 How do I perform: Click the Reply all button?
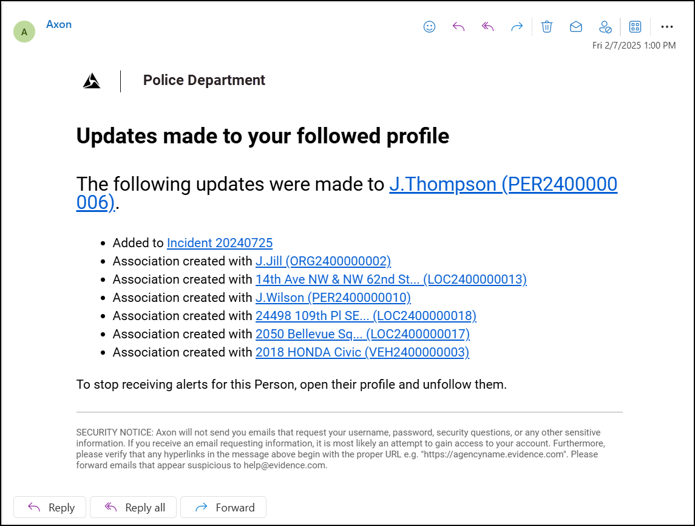click(133, 507)
